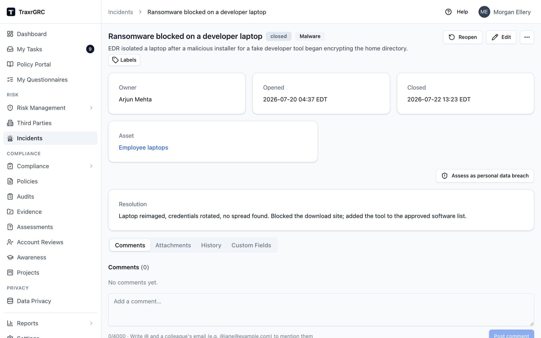
Task: Expand the Compliance submenu chevron
Action: (x=91, y=166)
